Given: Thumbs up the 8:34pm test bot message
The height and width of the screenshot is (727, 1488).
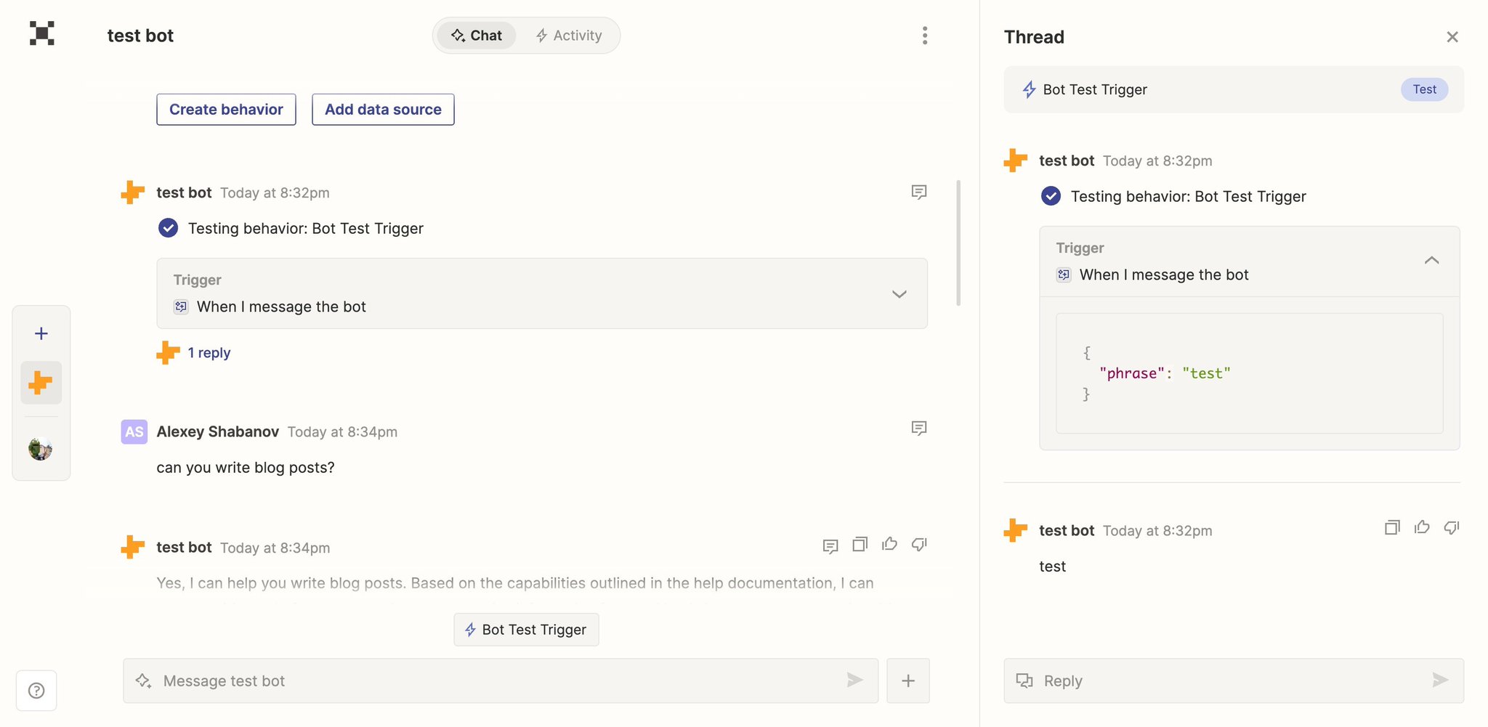Looking at the screenshot, I should pos(889,544).
